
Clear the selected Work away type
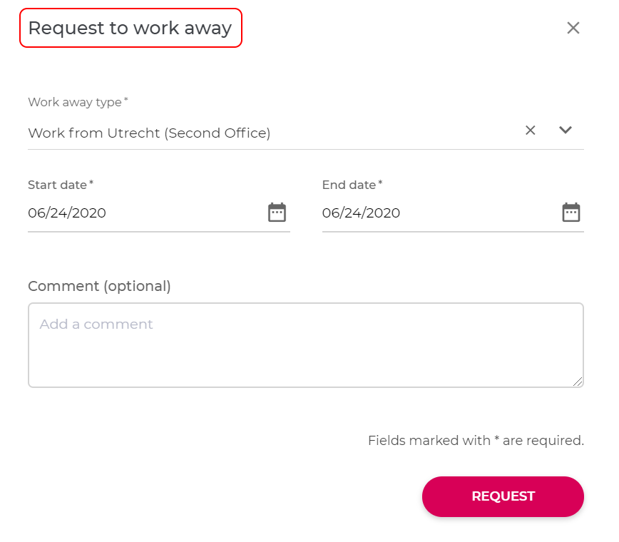[x=530, y=131]
